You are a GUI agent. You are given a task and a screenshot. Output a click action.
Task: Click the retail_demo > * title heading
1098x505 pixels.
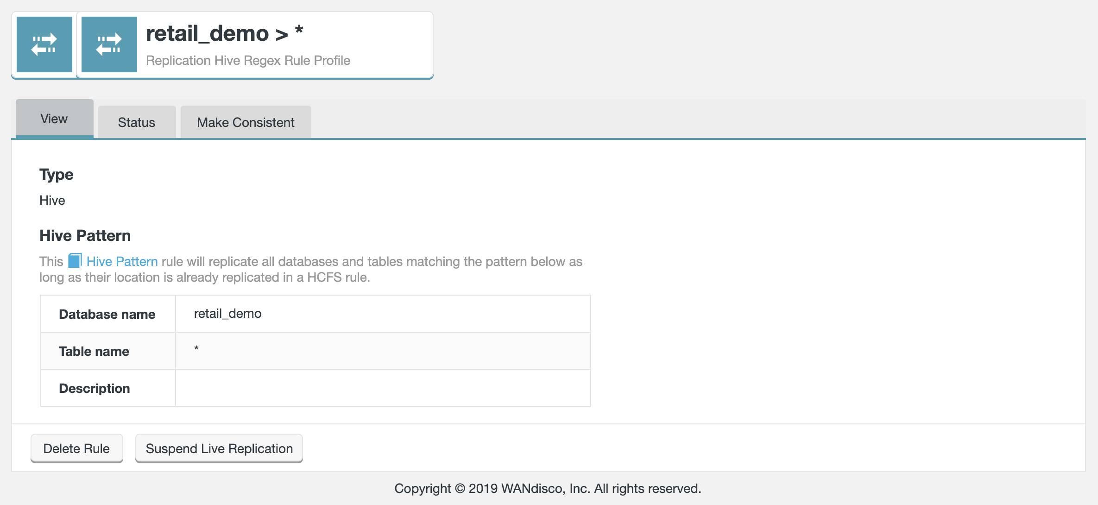[224, 33]
